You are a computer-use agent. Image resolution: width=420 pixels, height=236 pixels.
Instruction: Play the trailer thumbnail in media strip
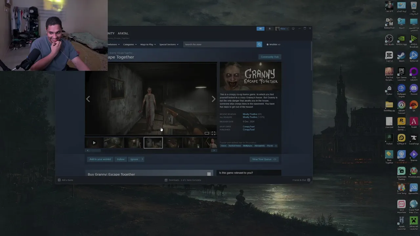(94, 143)
